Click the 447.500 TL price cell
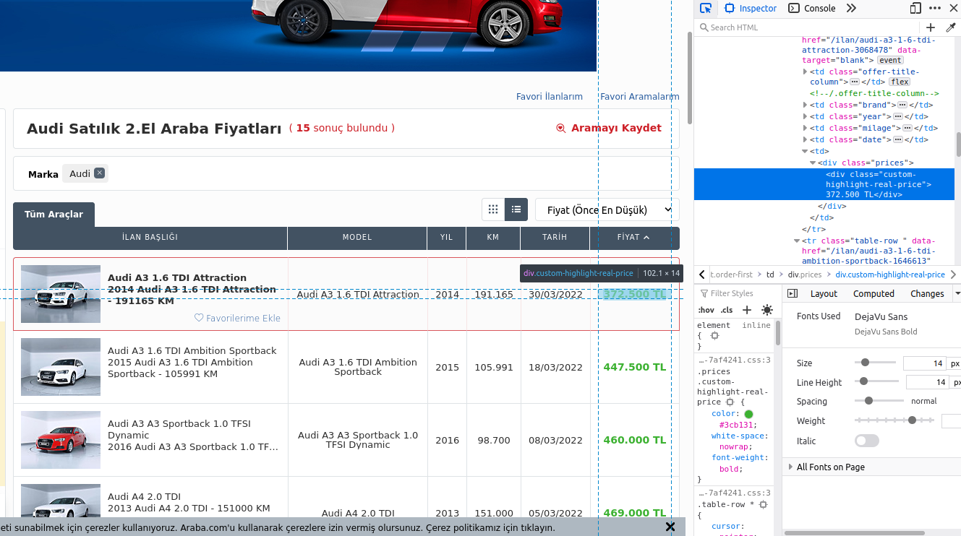Image resolution: width=961 pixels, height=536 pixels. tap(635, 367)
